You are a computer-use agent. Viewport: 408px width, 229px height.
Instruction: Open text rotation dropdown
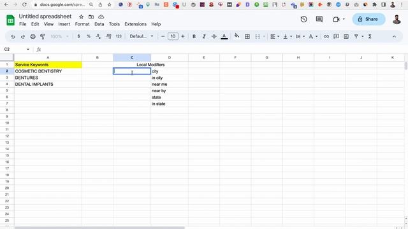[x=313, y=37]
